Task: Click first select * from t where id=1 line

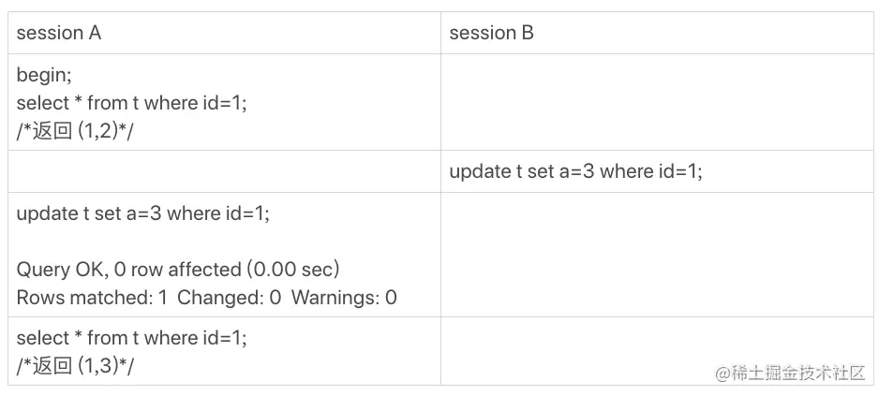Action: (x=132, y=103)
